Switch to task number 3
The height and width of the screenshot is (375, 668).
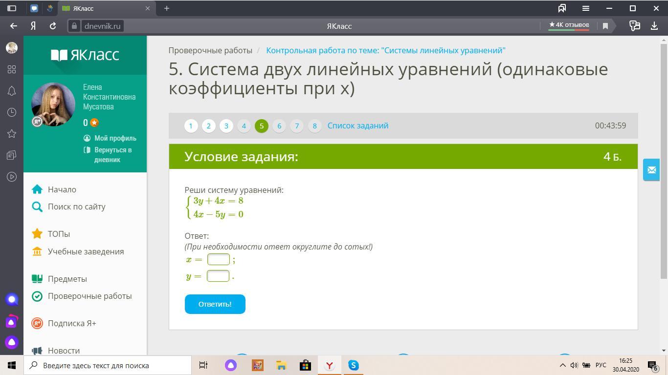tap(226, 126)
